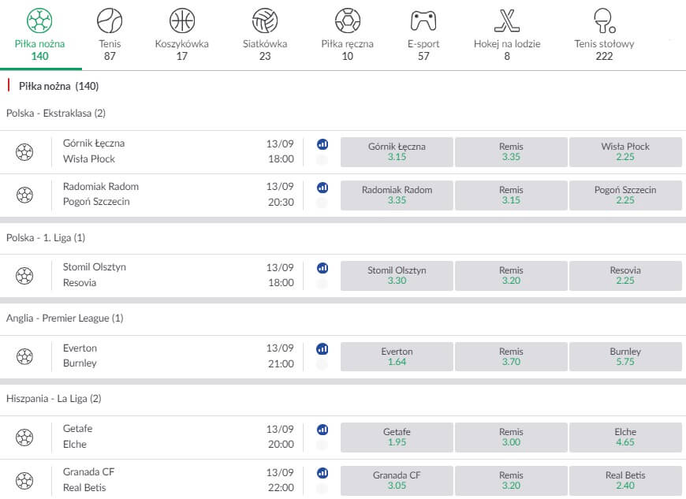Click football icon beside Granada CF match

click(24, 481)
